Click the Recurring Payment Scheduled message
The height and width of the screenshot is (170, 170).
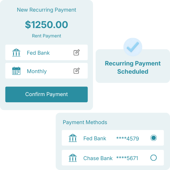pos(133,67)
